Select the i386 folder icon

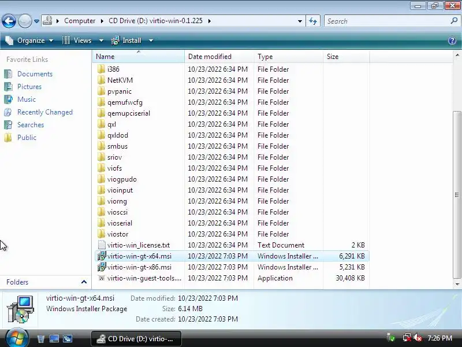click(101, 69)
